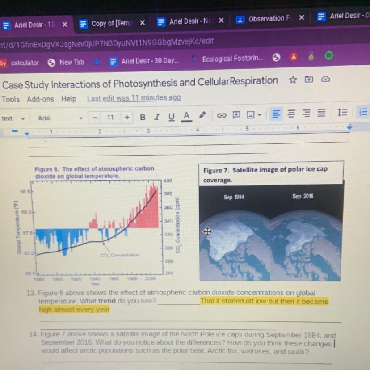The height and width of the screenshot is (370, 370).
Task: Toggle the numbered list
Action: pos(363,112)
